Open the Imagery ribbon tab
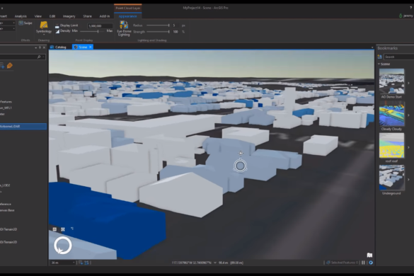414x276 pixels. click(69, 16)
